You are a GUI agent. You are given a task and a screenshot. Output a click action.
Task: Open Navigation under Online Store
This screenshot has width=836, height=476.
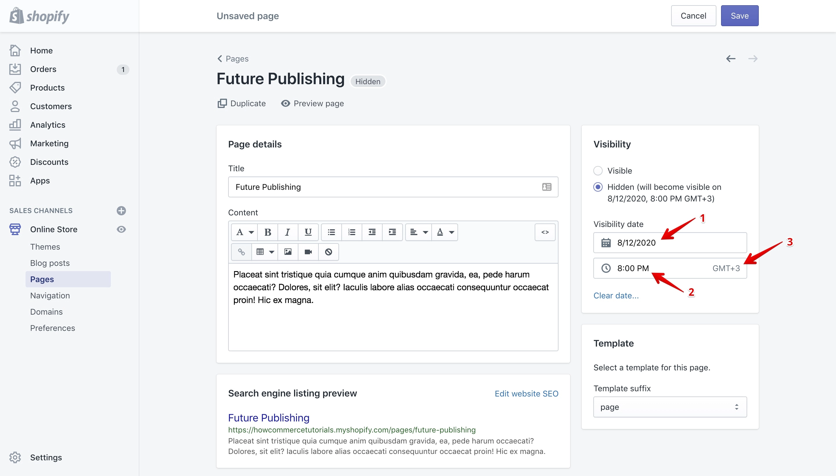tap(50, 295)
